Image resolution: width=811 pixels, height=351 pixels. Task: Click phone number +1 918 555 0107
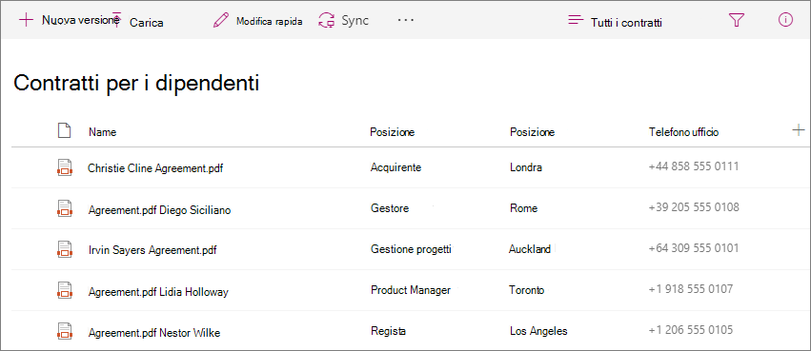tap(691, 289)
